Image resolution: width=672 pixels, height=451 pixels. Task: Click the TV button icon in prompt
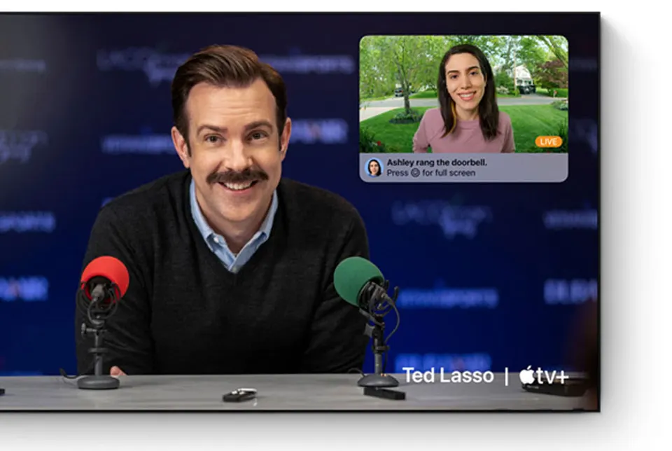pos(415,173)
